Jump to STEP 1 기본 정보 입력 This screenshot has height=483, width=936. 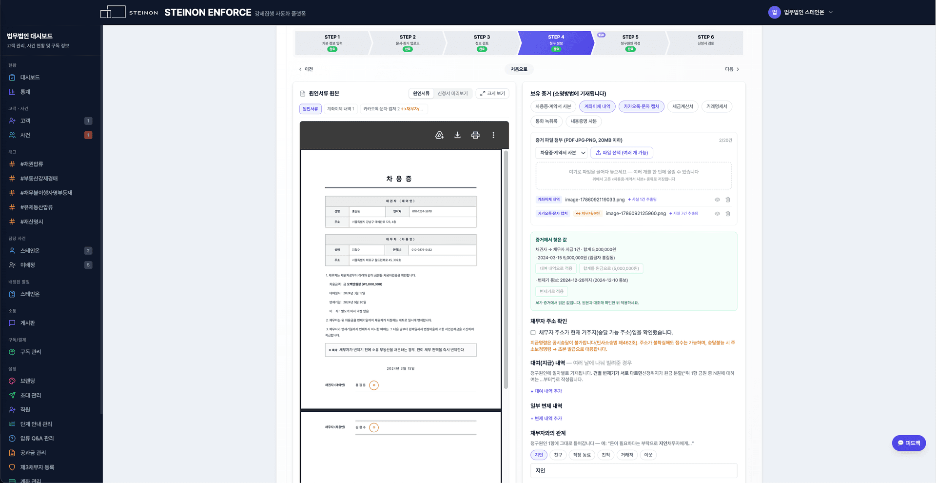[x=332, y=43]
